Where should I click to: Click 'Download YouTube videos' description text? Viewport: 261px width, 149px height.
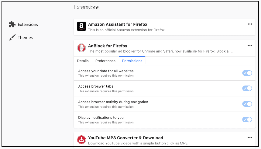tap(138, 143)
